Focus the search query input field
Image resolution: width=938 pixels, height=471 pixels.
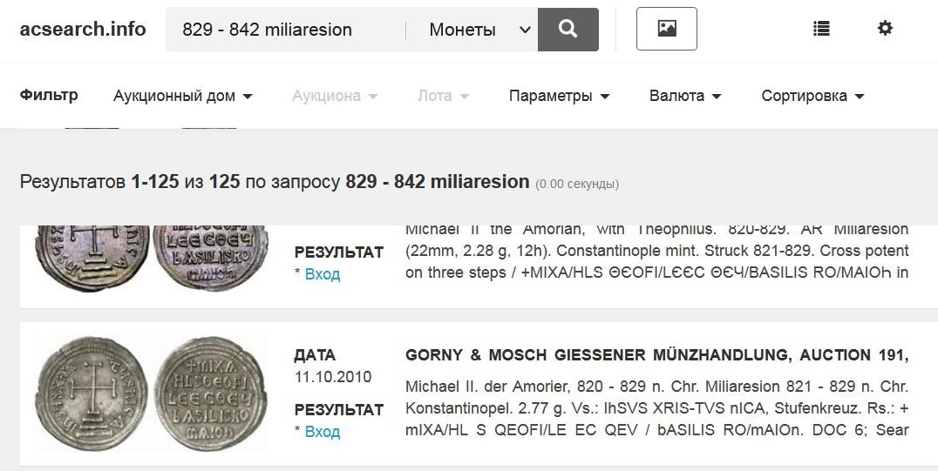pyautogui.click(x=288, y=30)
